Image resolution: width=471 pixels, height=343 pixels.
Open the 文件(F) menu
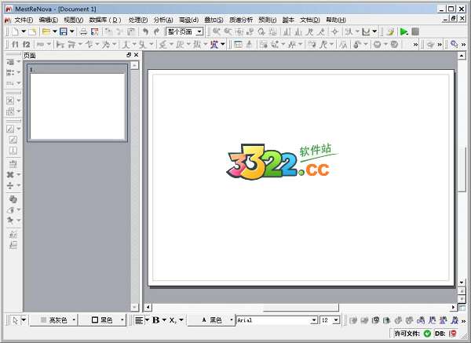[24, 19]
